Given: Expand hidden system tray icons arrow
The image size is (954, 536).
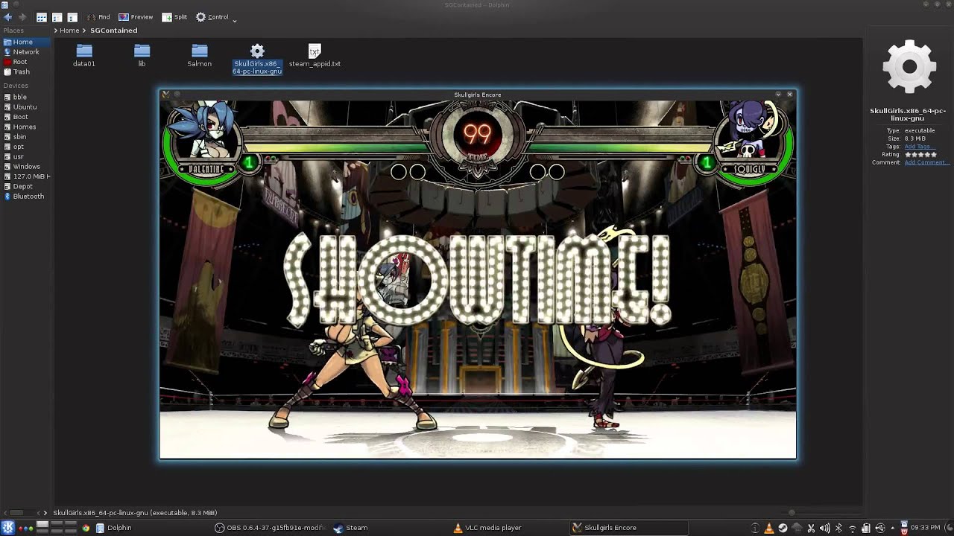Looking at the screenshot, I should (x=893, y=528).
